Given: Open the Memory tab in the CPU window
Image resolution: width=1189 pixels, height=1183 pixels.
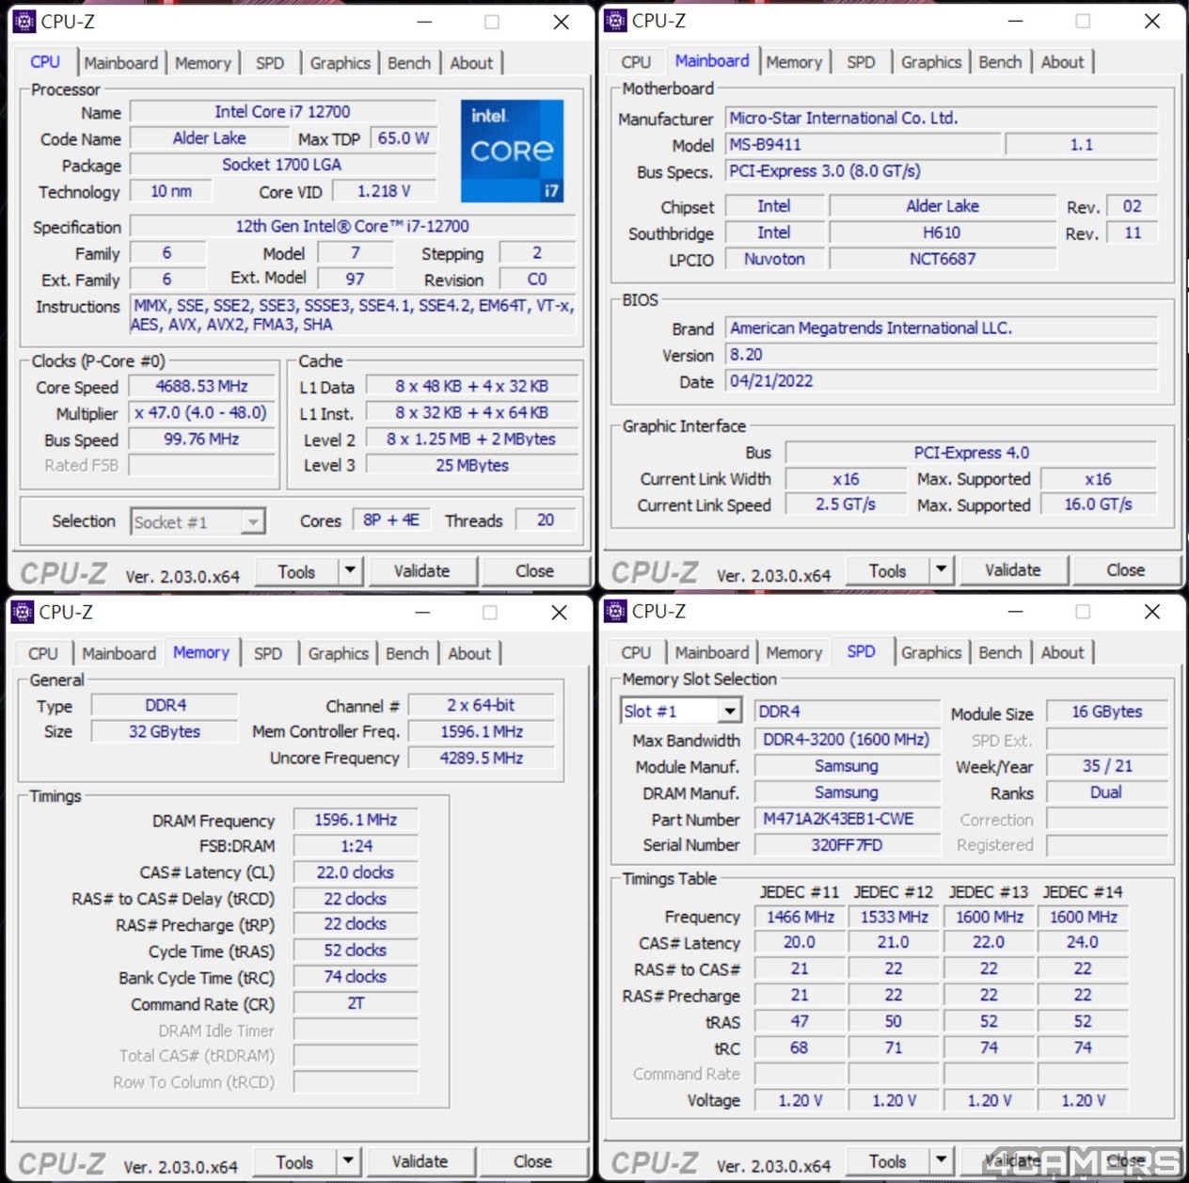Looking at the screenshot, I should pyautogui.click(x=203, y=63).
